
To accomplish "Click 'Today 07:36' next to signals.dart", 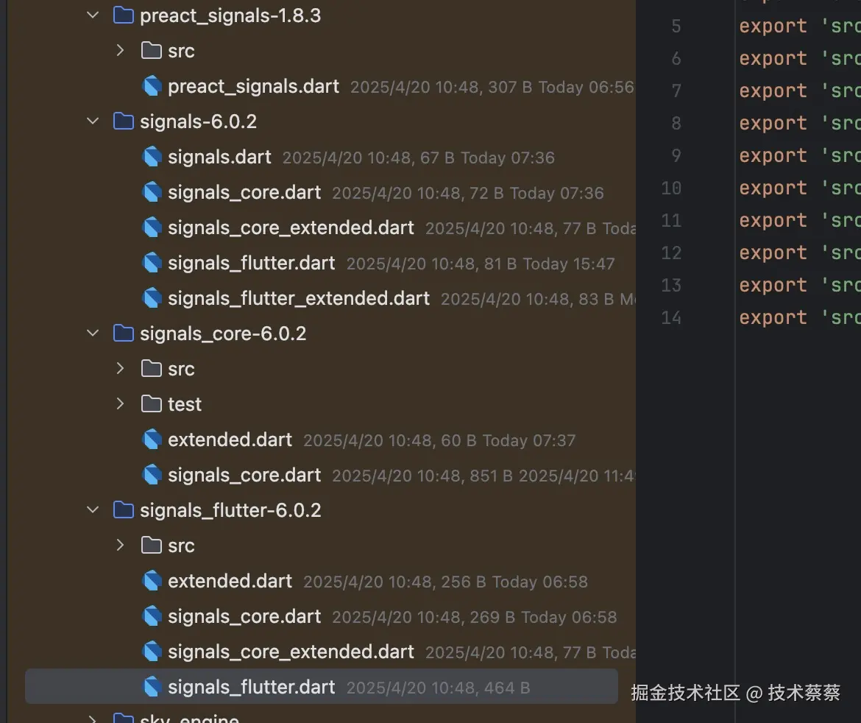I will pos(507,158).
